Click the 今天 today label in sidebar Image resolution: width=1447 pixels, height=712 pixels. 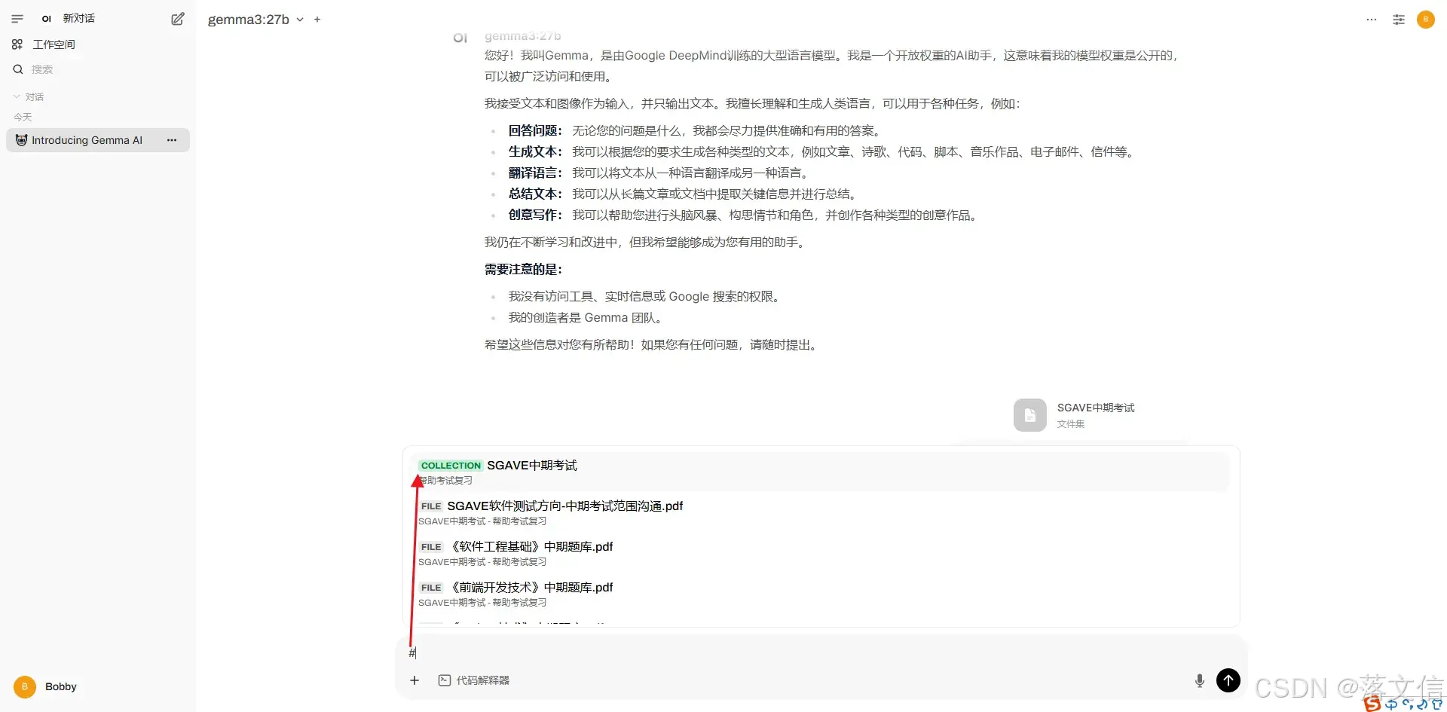coord(23,117)
